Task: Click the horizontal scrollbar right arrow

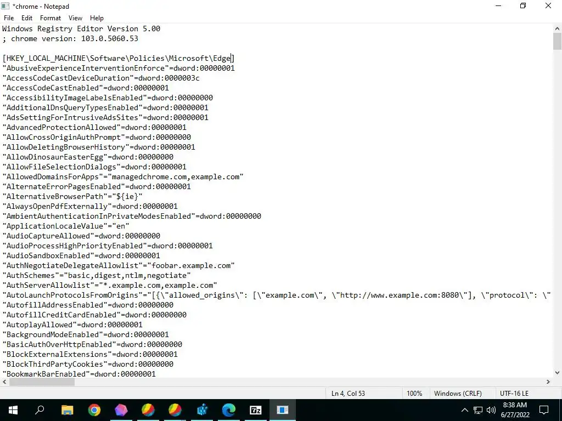Action: 548,382
